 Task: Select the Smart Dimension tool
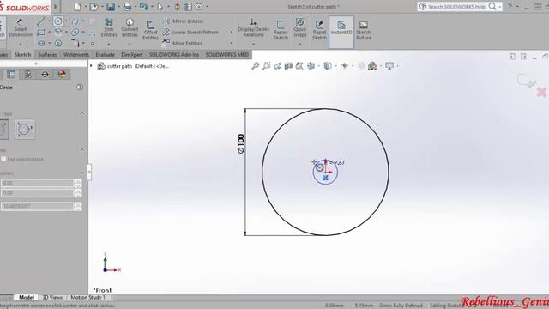[x=21, y=28]
